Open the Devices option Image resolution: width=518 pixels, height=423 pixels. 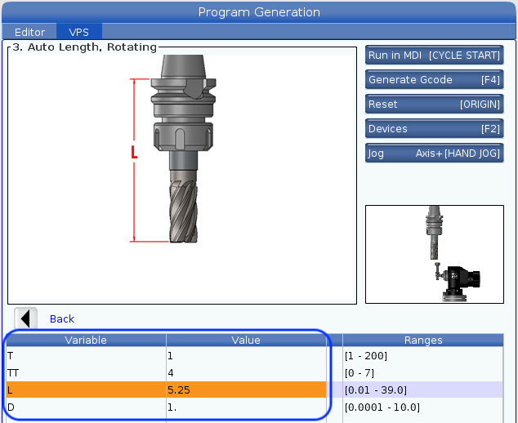[434, 129]
